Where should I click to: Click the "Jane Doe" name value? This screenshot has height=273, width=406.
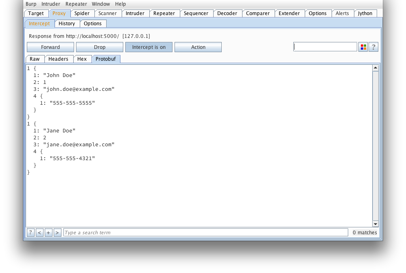59,131
